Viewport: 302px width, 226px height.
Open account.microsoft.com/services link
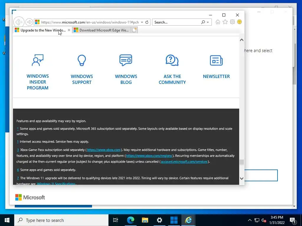pyautogui.click(x=184, y=162)
